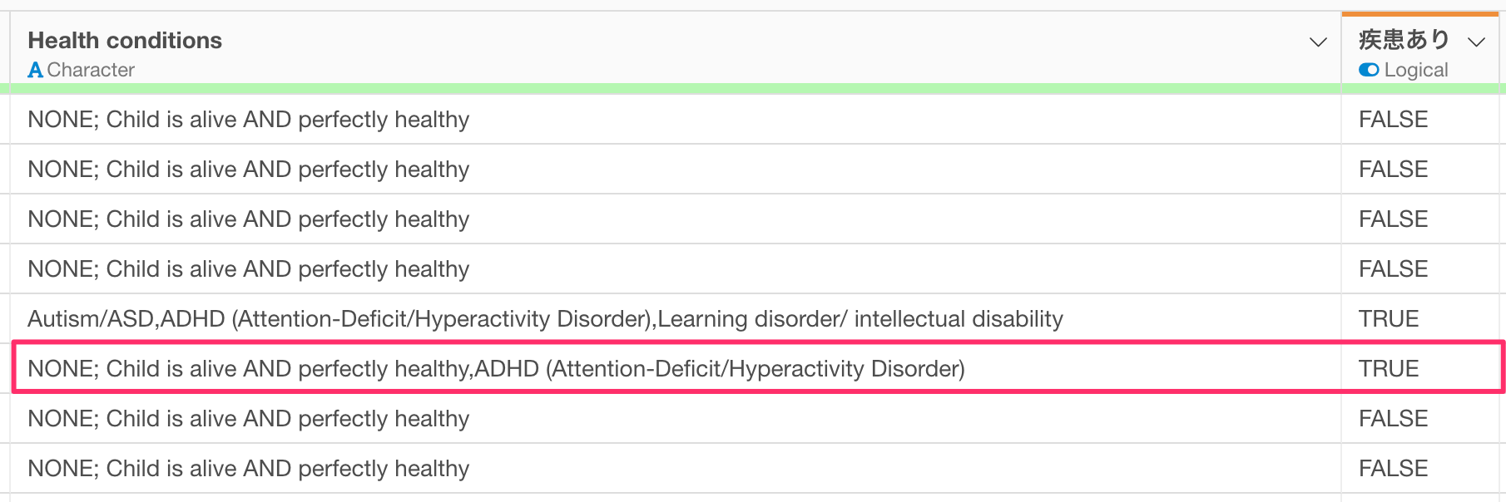The height and width of the screenshot is (502, 1506).
Task: Click the TRUE value in the highlighted row
Action: point(1389,368)
